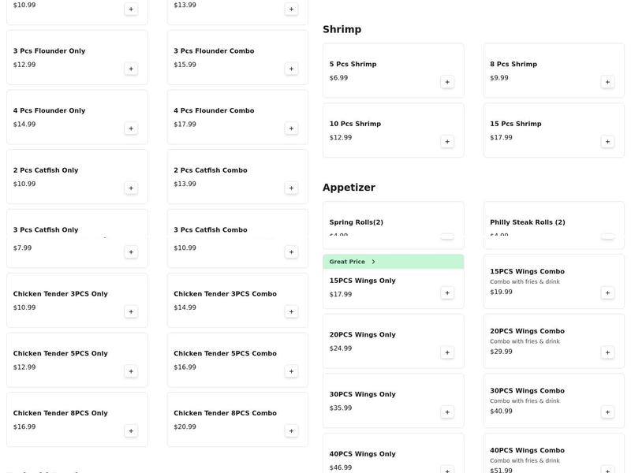Click plus icon for 5 Pcs Shrimp
The height and width of the screenshot is (473, 631).
(447, 82)
